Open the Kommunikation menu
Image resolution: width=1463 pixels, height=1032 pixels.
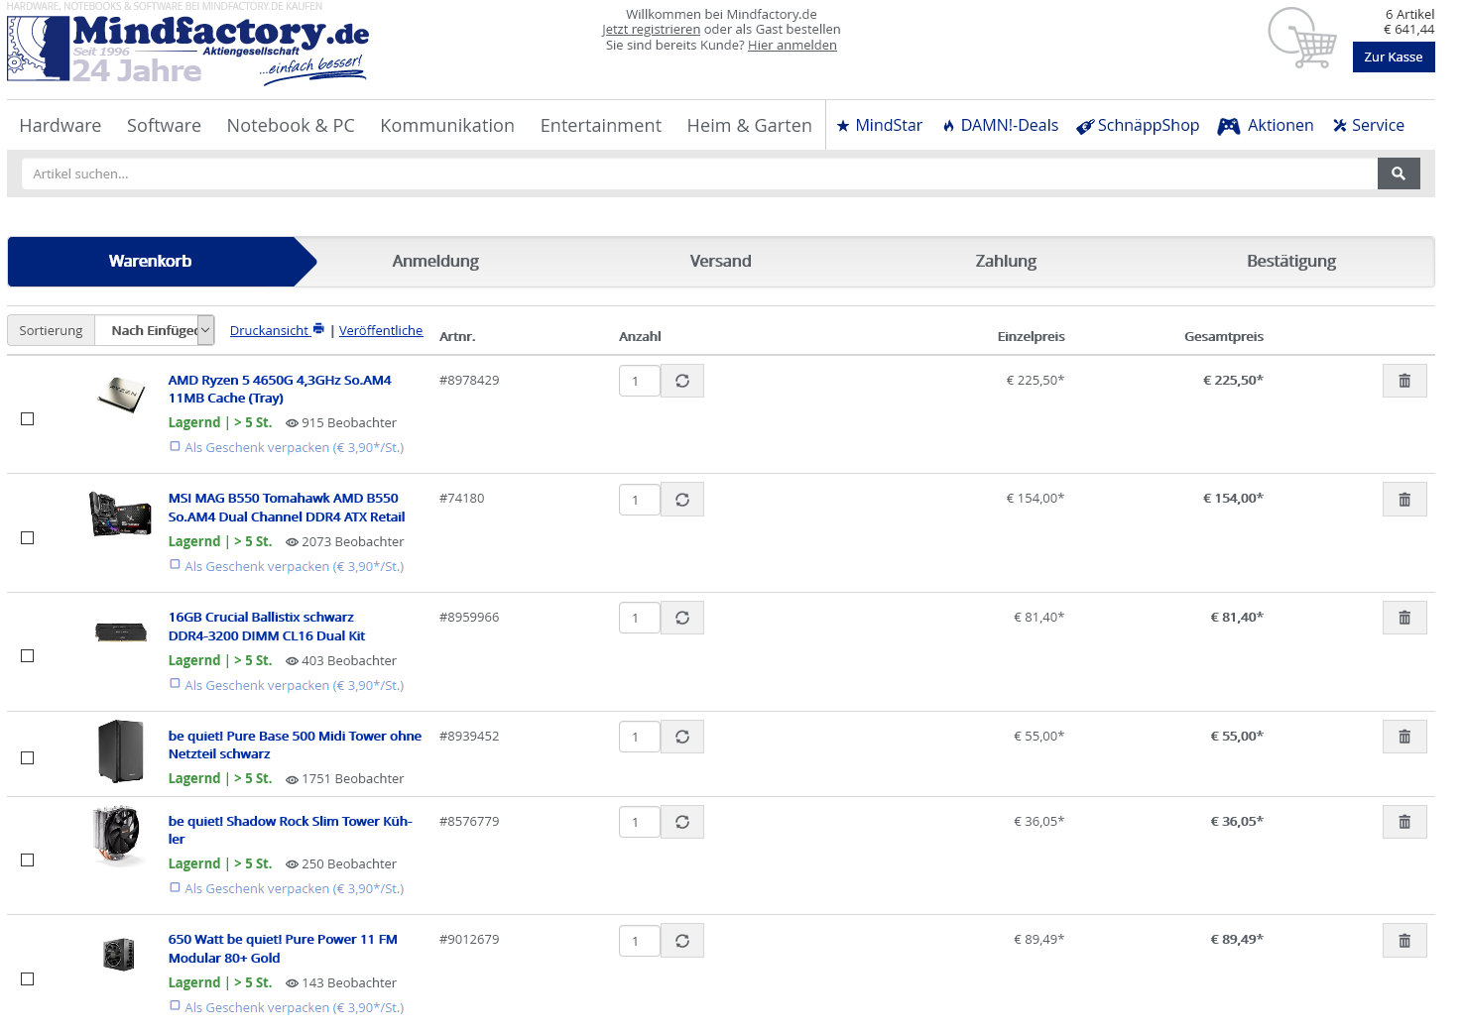[447, 126]
